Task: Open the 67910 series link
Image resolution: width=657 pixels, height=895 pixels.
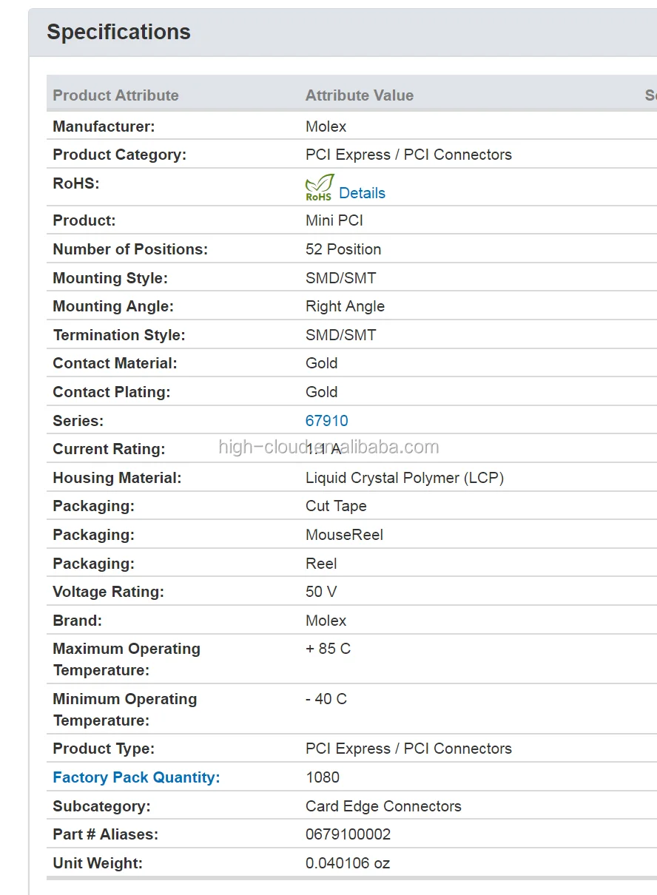Action: 326,421
